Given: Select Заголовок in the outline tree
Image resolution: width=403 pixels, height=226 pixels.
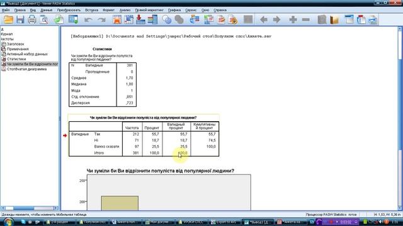Looking at the screenshot, I should [15, 44].
